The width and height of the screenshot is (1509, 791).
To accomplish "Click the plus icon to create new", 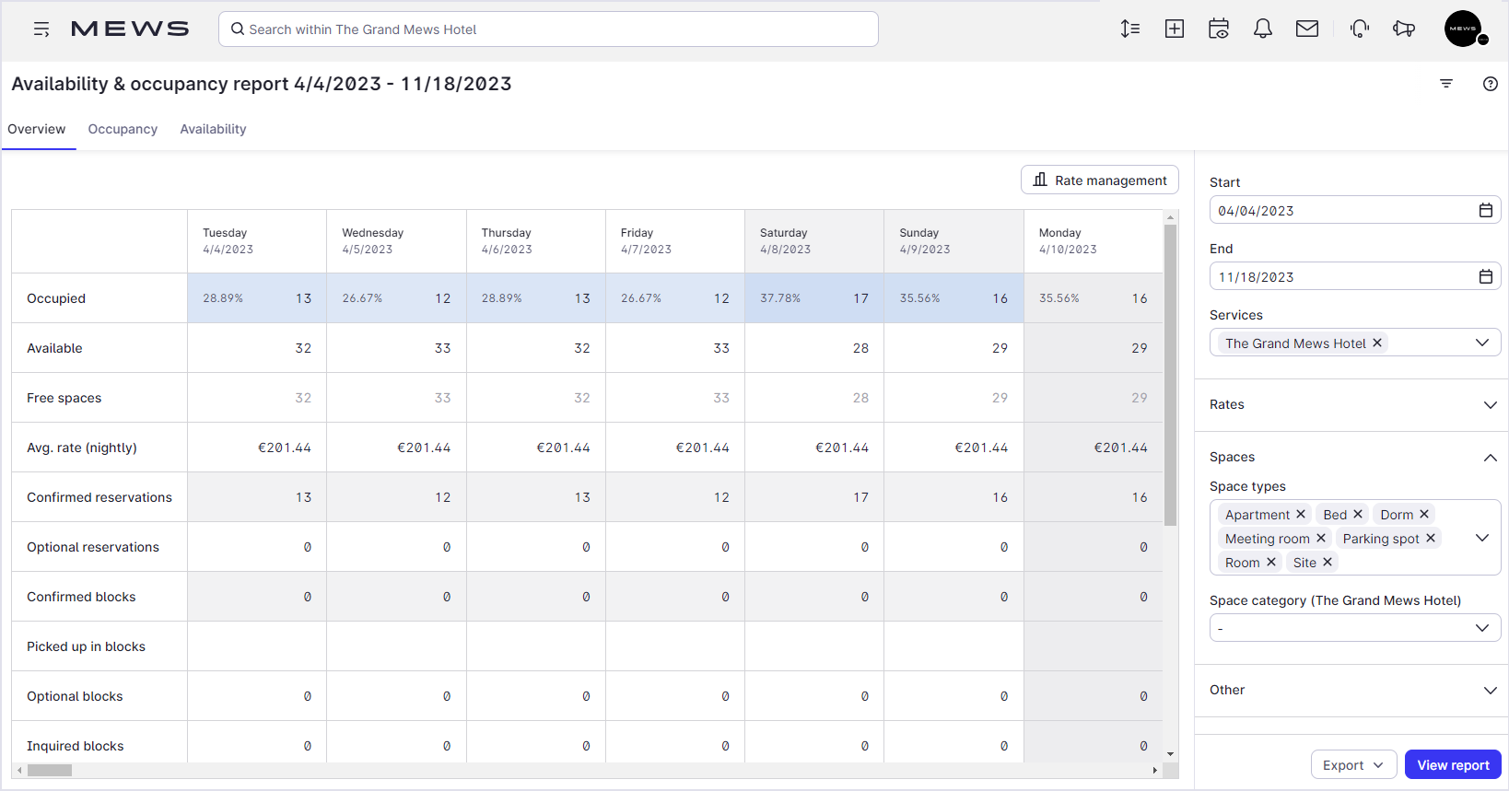I will click(1175, 29).
